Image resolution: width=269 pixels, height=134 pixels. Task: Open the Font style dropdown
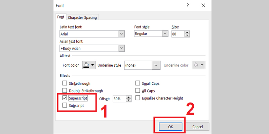click(x=165, y=34)
